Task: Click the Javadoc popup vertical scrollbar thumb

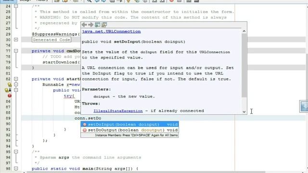Action: [244, 65]
